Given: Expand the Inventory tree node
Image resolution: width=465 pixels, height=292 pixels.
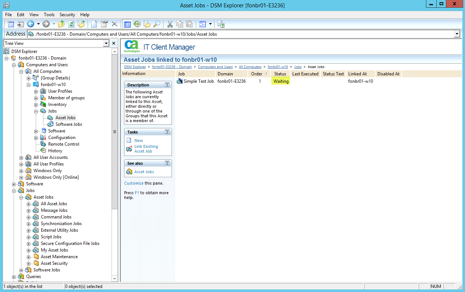Looking at the screenshot, I should (x=36, y=104).
